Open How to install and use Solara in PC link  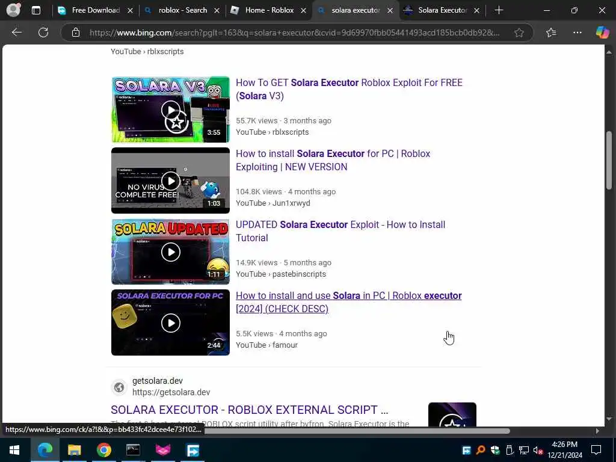348,302
